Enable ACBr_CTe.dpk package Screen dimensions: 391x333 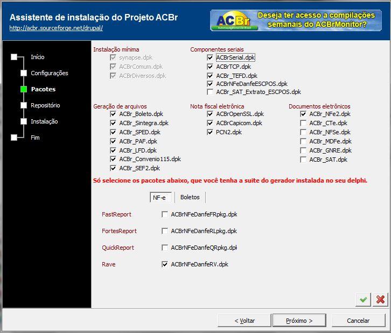(303, 123)
